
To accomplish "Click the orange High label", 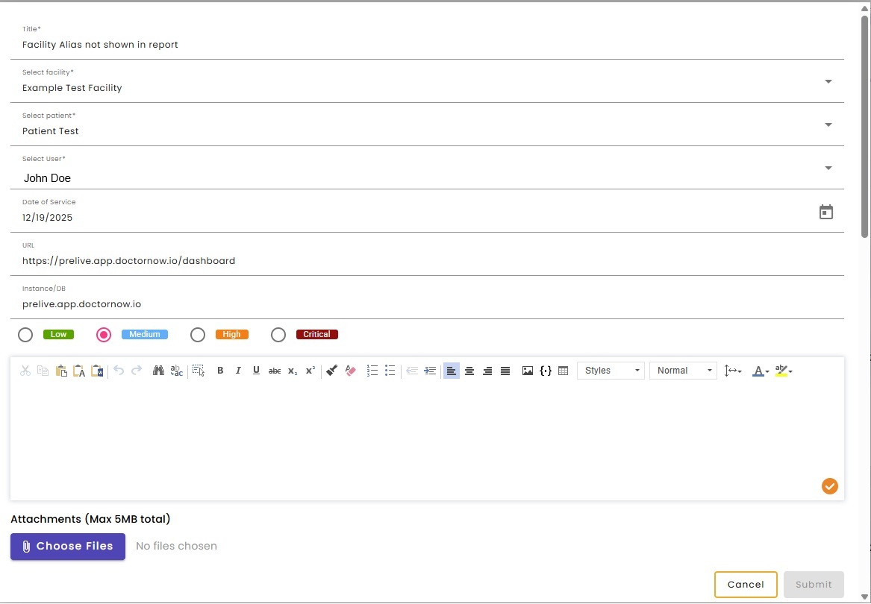I will click(x=231, y=334).
